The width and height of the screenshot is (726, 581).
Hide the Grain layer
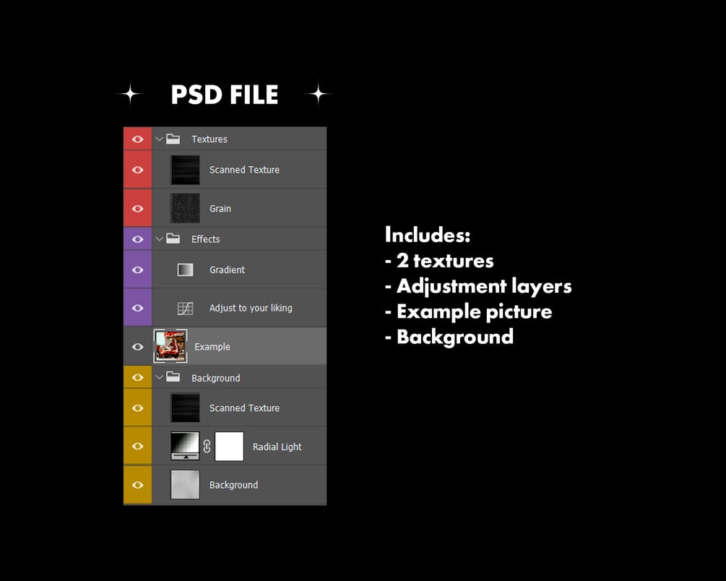[x=137, y=209]
